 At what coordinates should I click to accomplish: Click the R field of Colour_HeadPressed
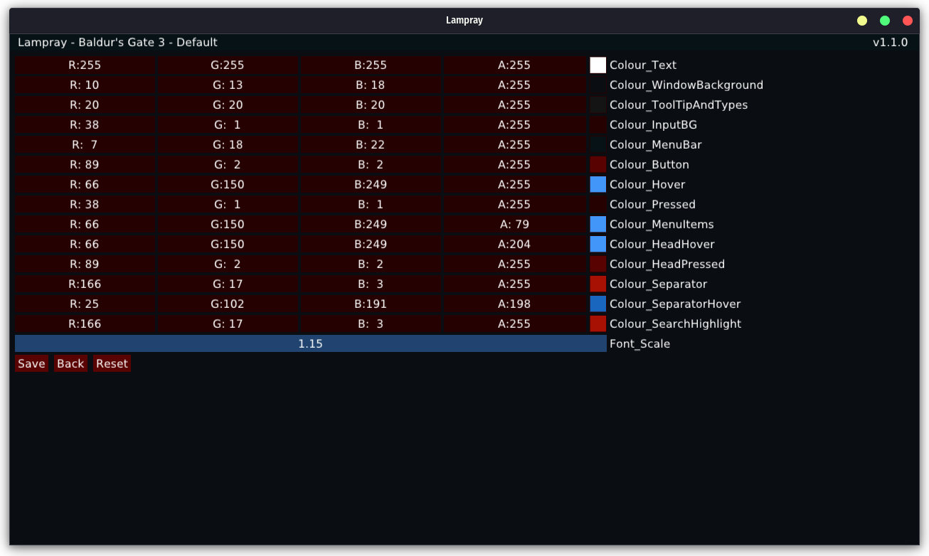tap(85, 264)
